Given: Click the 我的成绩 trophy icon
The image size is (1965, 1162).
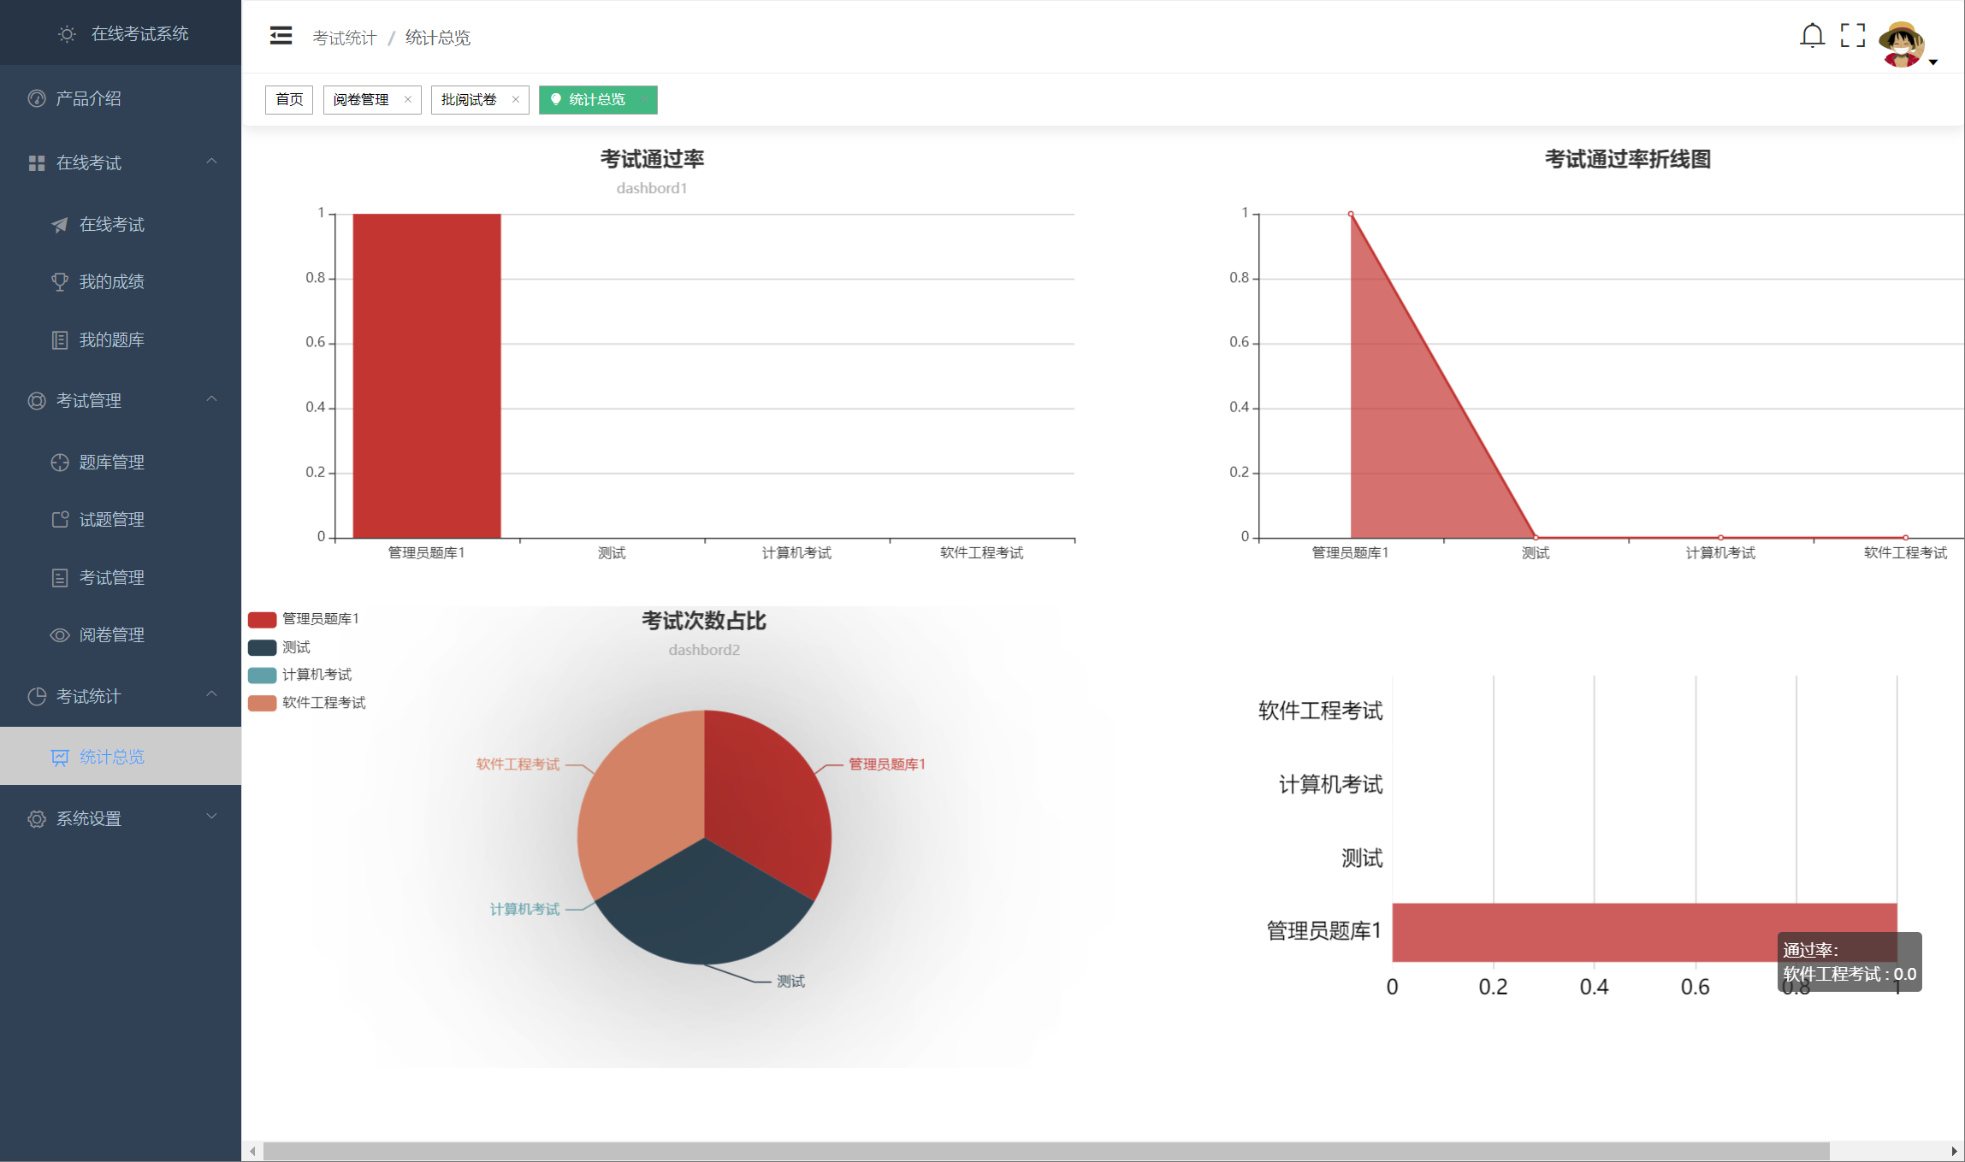Looking at the screenshot, I should (60, 282).
